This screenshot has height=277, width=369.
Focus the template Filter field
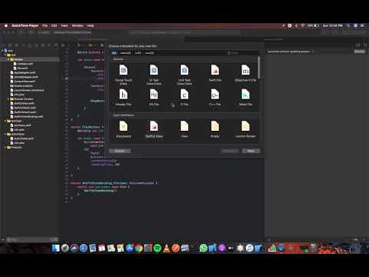[x=242, y=53]
